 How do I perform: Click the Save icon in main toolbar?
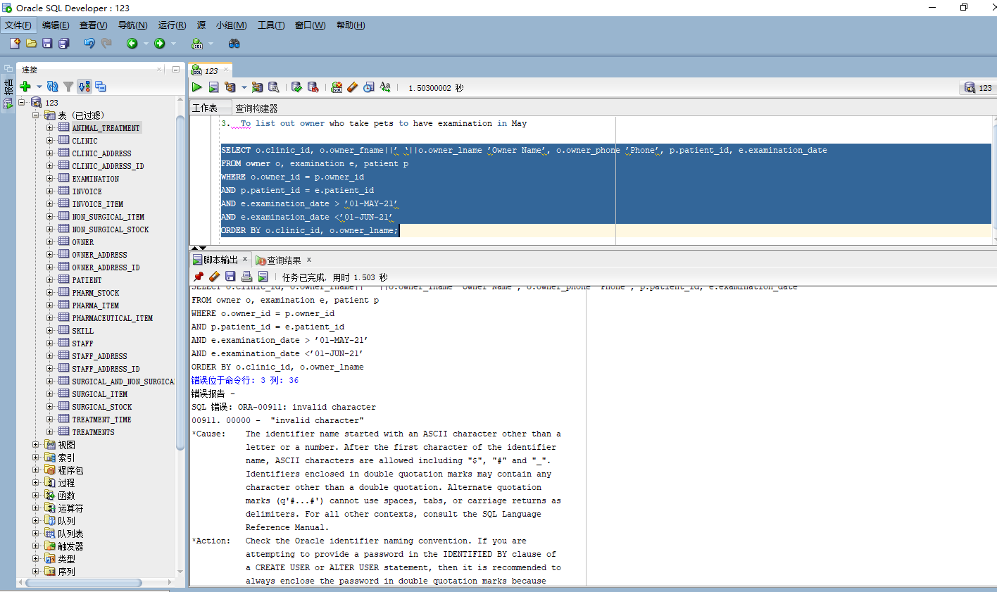[x=47, y=44]
